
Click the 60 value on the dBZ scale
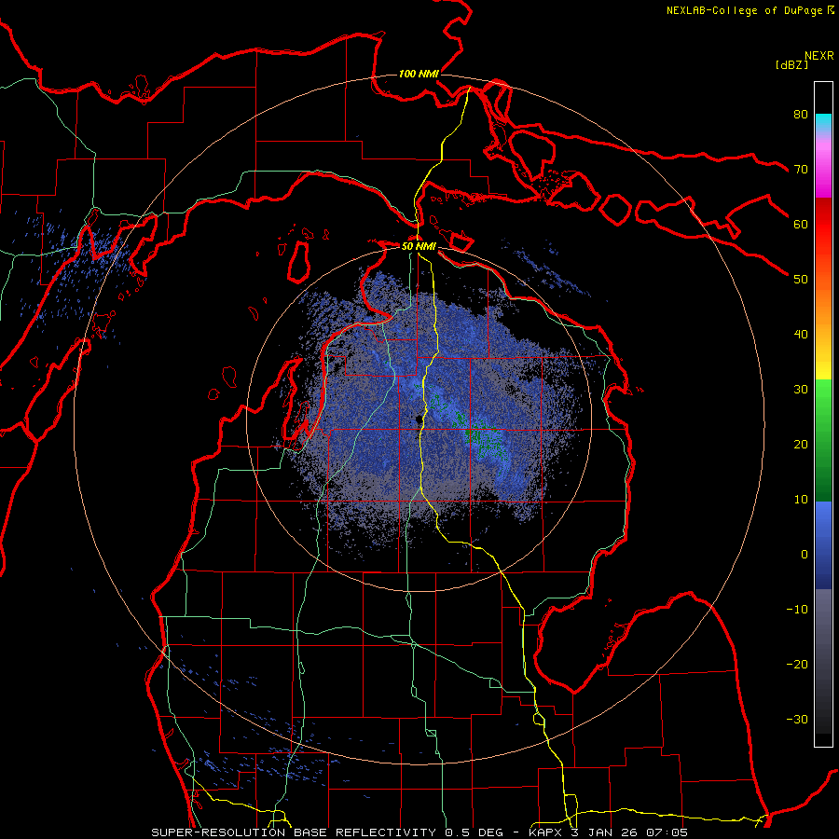(x=801, y=224)
